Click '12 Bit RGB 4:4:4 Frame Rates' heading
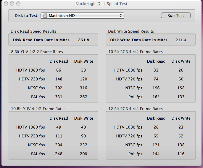This screenshot has width=203, height=168. (136, 109)
